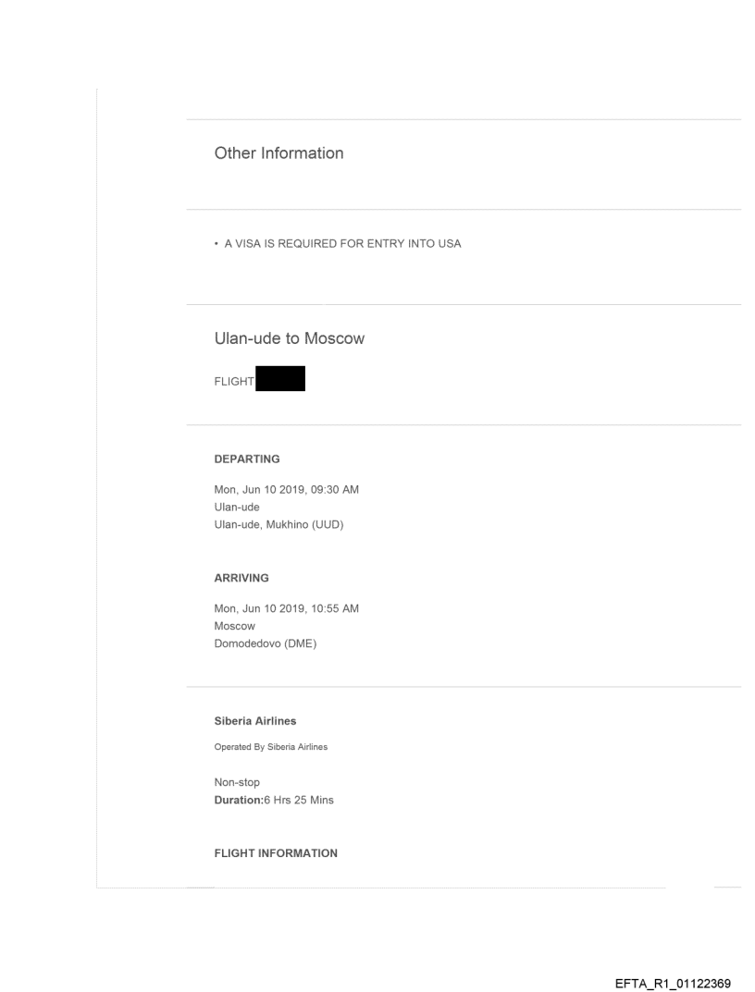Click the bold Siberia Airlines carrier name

click(x=255, y=721)
